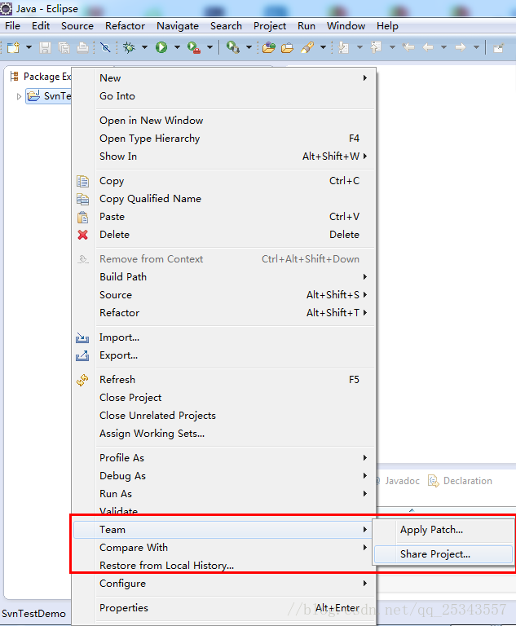Select Copy Qualified Name

[223, 198]
